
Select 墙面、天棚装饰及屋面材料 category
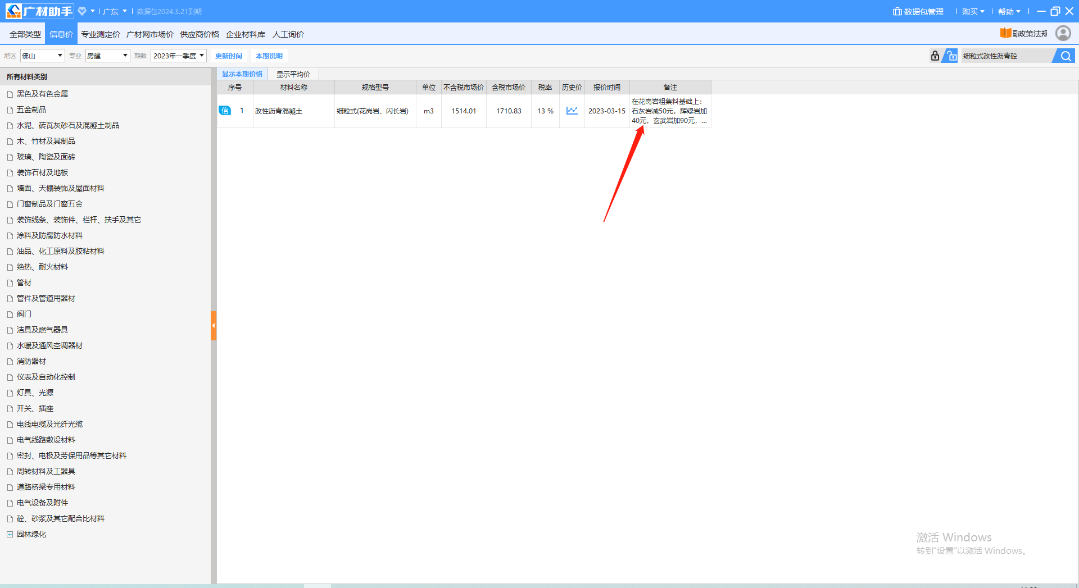point(60,188)
